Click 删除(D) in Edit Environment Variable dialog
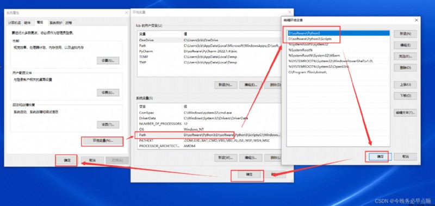Viewport: 435px width, 206px height. coord(405,67)
